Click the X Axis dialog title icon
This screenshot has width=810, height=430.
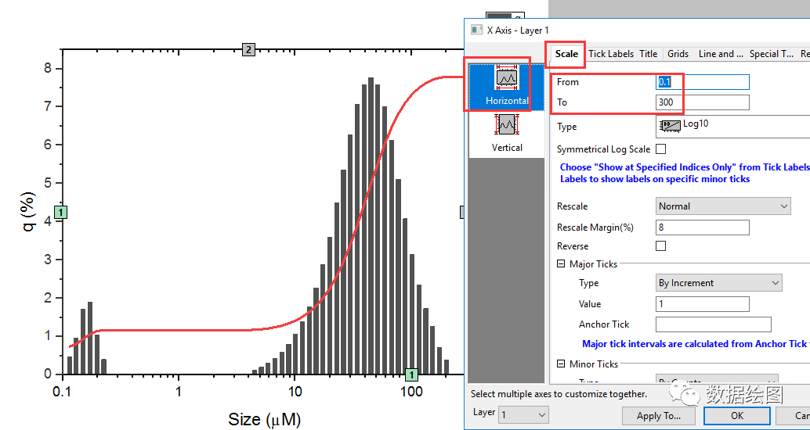pyautogui.click(x=476, y=30)
